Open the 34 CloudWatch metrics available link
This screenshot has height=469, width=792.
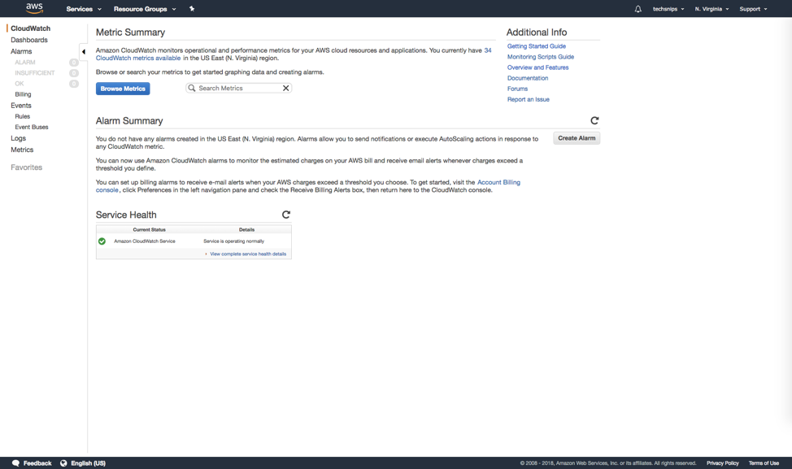(x=294, y=54)
